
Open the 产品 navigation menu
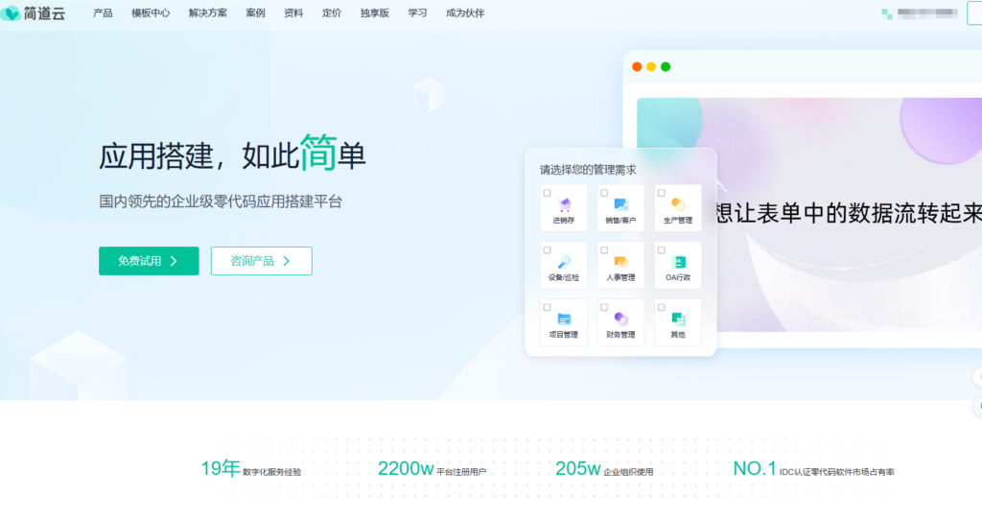coord(103,13)
